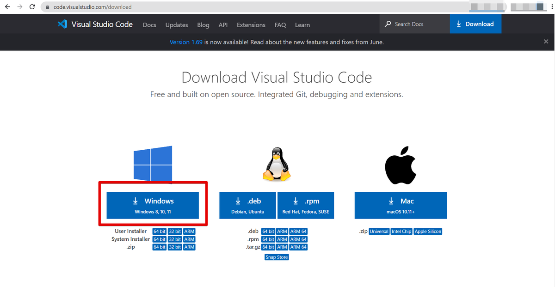Download the Windows 8, 10, 11 installer
555x287 pixels.
pos(153,206)
